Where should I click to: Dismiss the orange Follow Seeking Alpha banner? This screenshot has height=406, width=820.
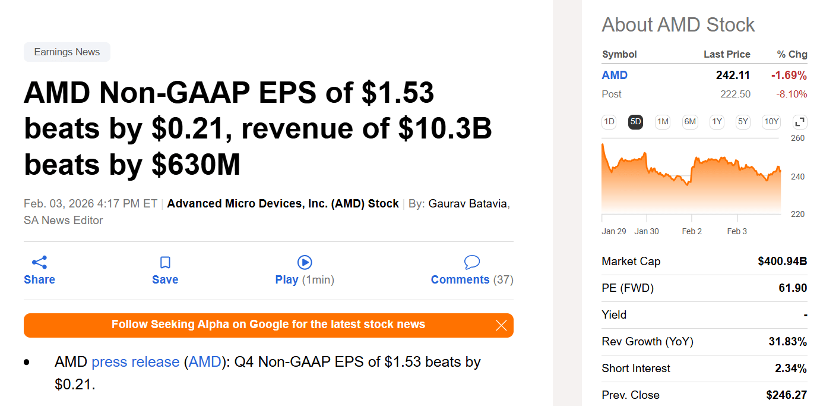pyautogui.click(x=501, y=325)
